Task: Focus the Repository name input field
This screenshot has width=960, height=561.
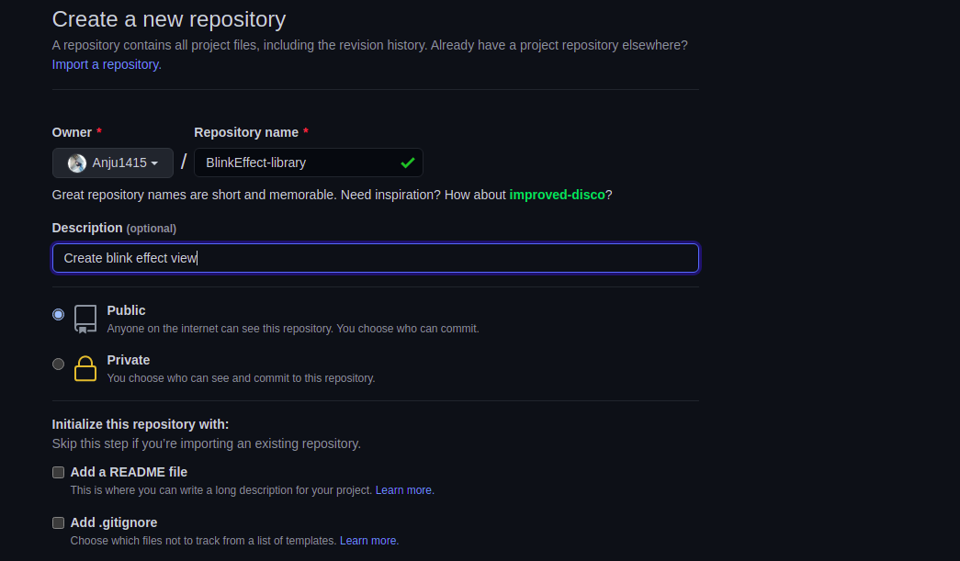Action: tap(299, 163)
